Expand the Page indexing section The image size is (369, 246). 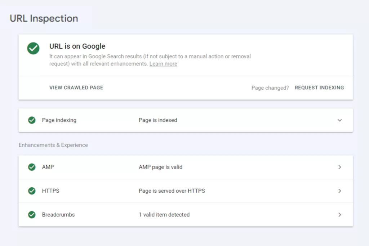tap(339, 120)
